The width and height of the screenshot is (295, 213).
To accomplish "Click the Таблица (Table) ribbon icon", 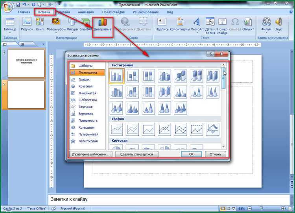I will tap(10, 22).
